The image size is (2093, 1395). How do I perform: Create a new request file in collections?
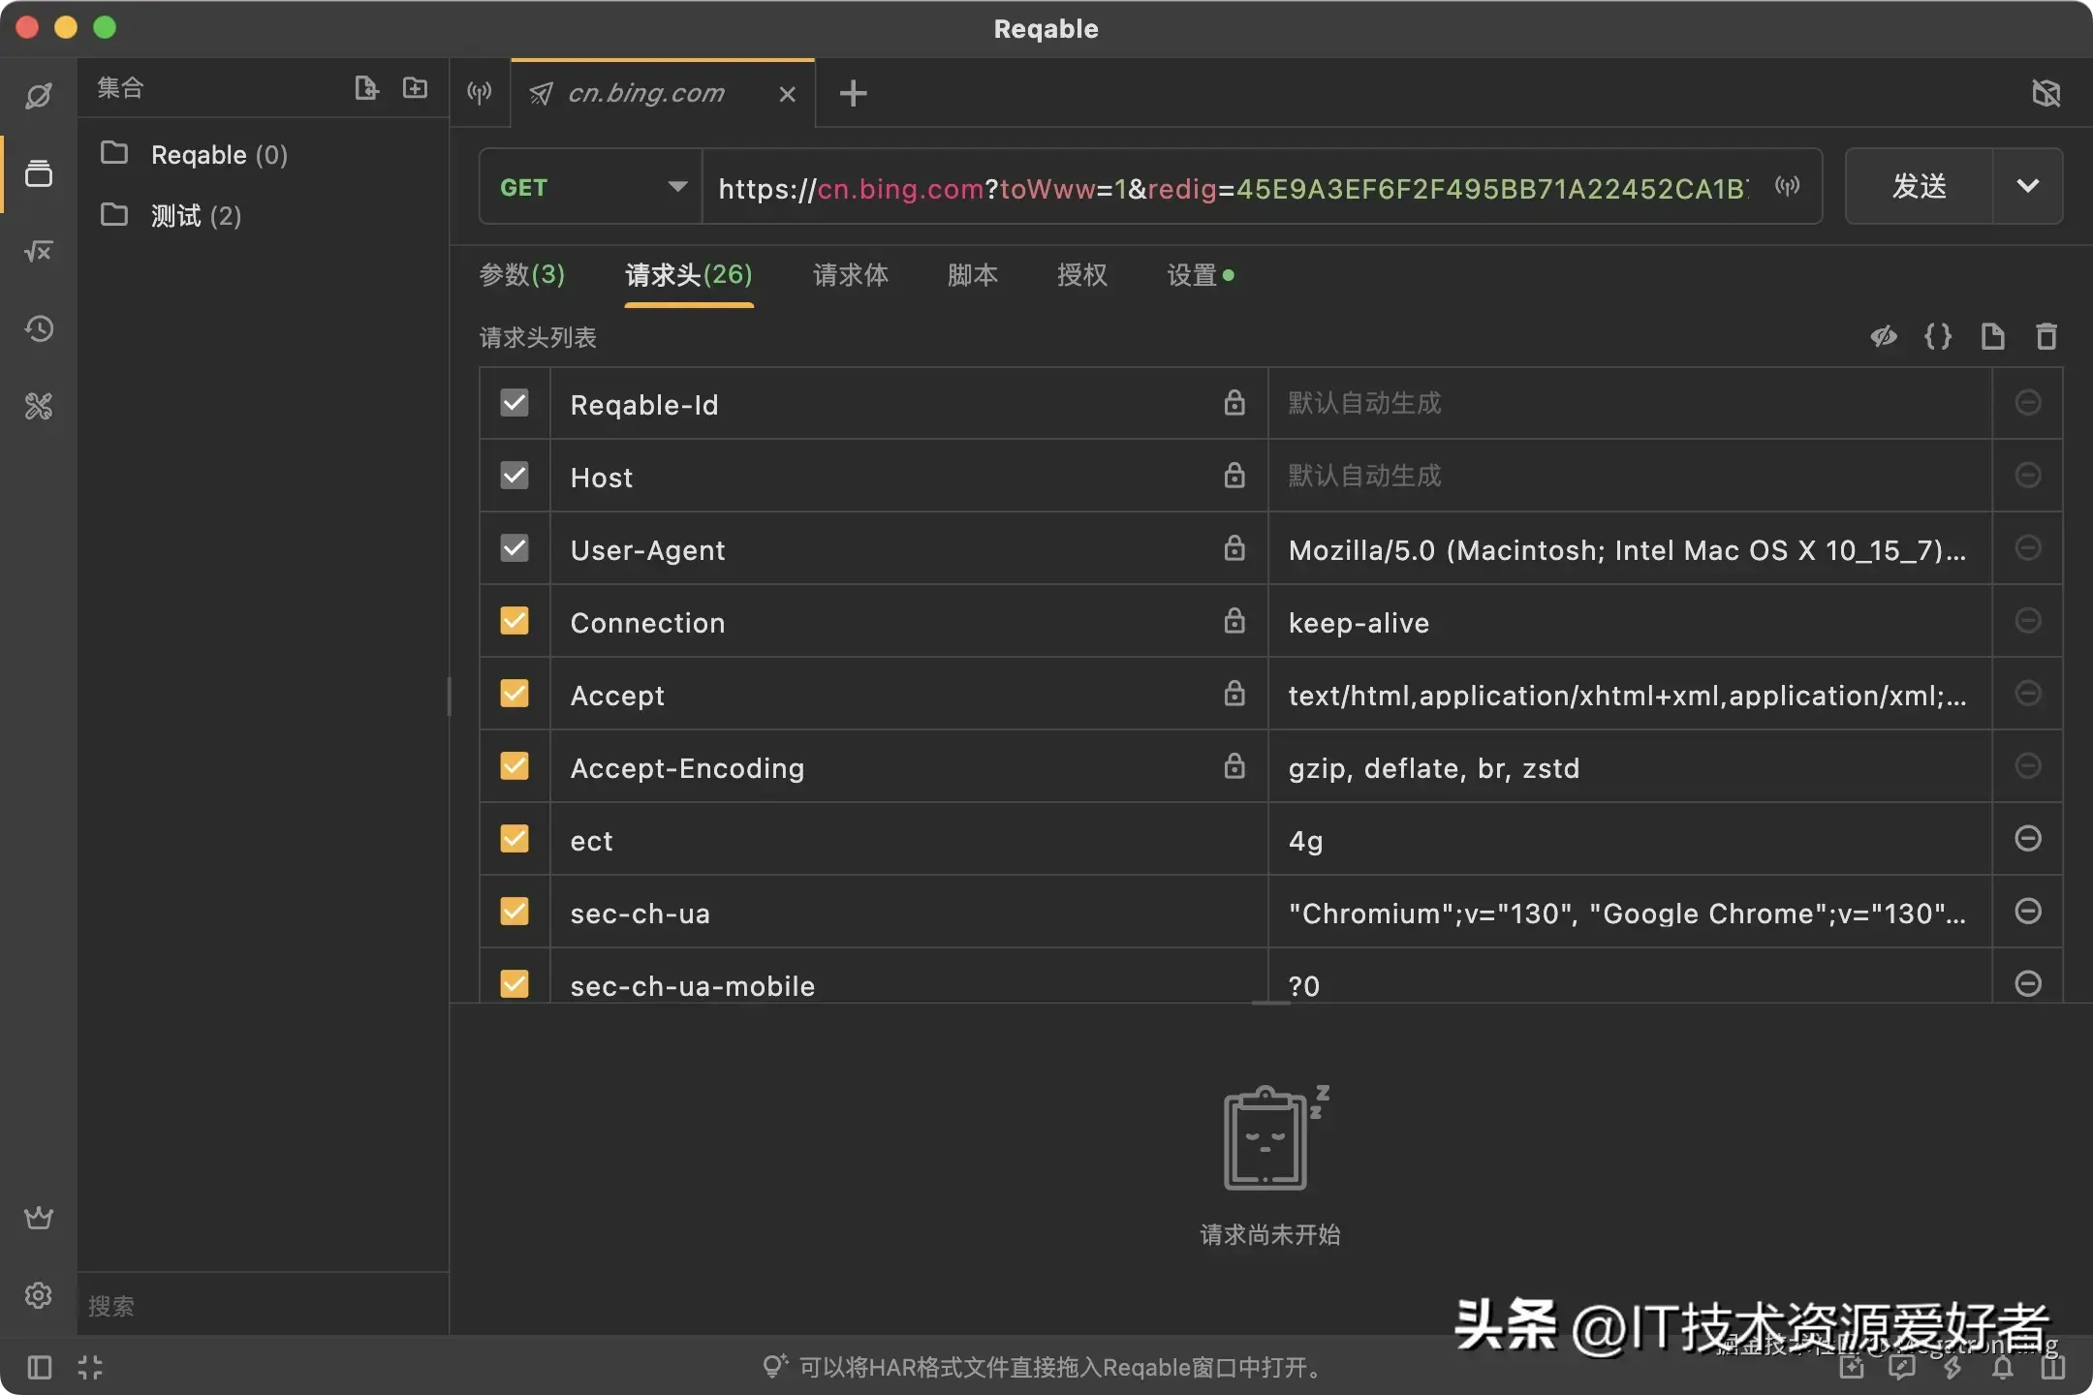coord(366,88)
